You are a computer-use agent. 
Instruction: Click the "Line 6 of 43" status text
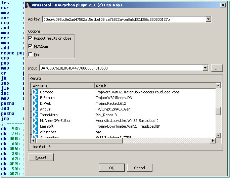41,147
